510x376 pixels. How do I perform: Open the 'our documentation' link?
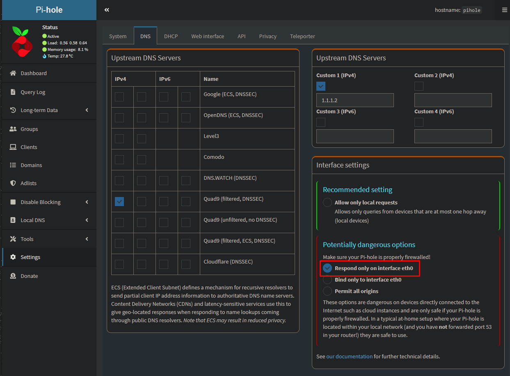click(350, 356)
